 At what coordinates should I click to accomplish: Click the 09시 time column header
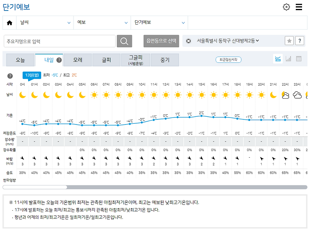pos(130,84)
